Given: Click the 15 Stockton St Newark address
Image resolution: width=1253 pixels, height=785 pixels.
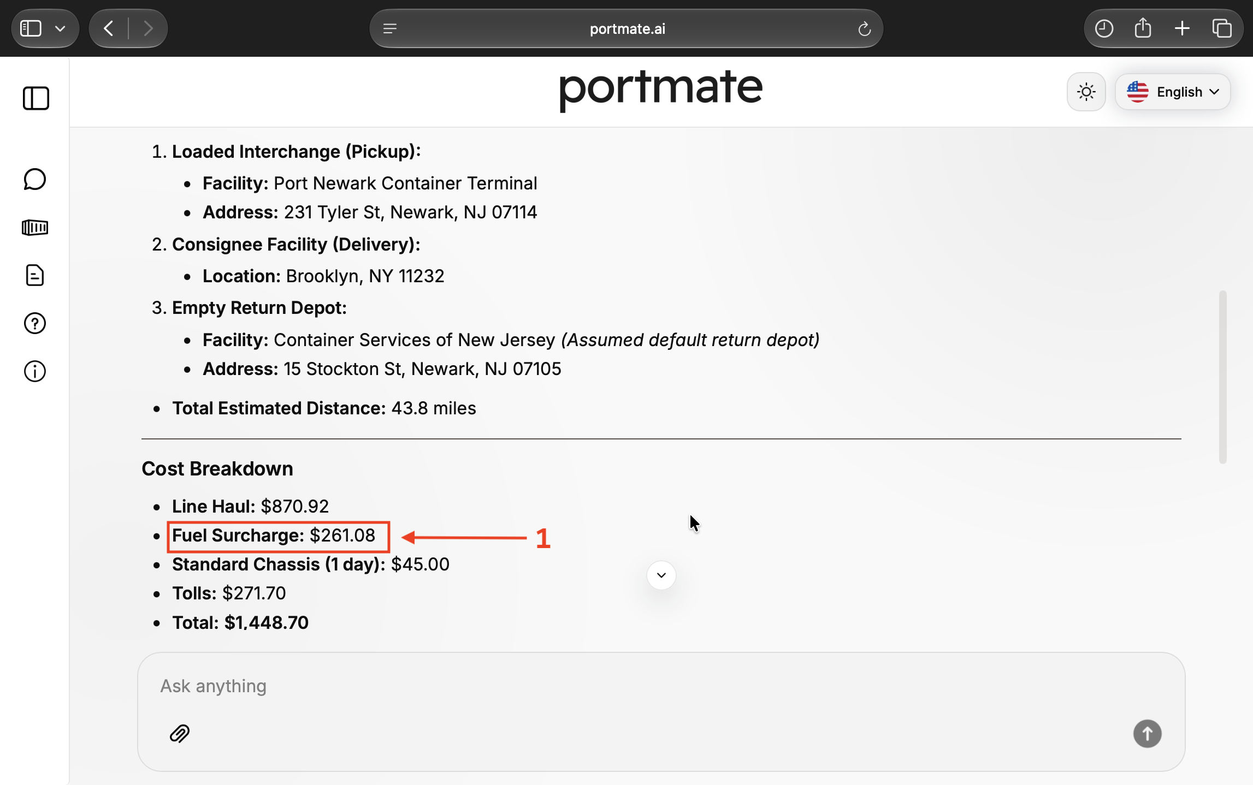Looking at the screenshot, I should click(x=422, y=369).
